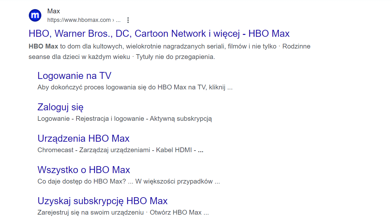Open the "Uzyskaj subskrypcję HBO Max" sitelink

pyautogui.click(x=102, y=201)
